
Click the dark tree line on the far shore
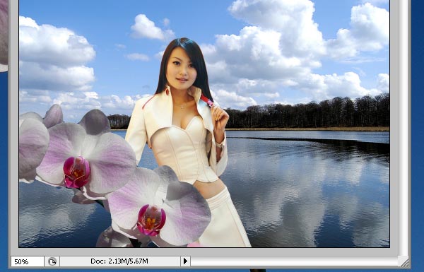(307, 114)
